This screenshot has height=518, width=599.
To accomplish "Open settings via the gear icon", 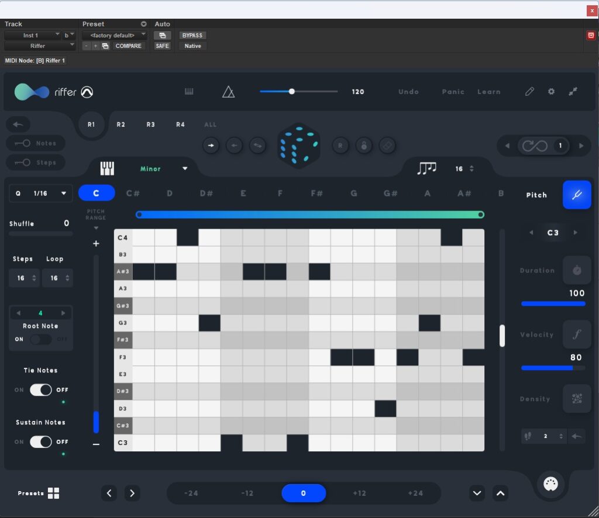I will (551, 92).
